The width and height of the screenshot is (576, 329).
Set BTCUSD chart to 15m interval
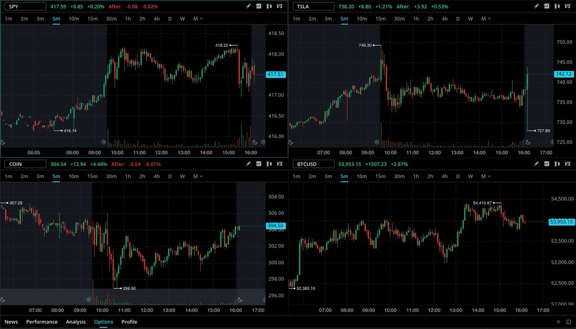pyautogui.click(x=380, y=176)
